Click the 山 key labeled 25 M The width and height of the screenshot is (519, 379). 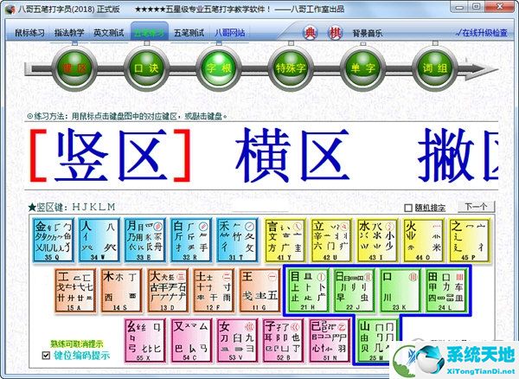pyautogui.click(x=377, y=341)
